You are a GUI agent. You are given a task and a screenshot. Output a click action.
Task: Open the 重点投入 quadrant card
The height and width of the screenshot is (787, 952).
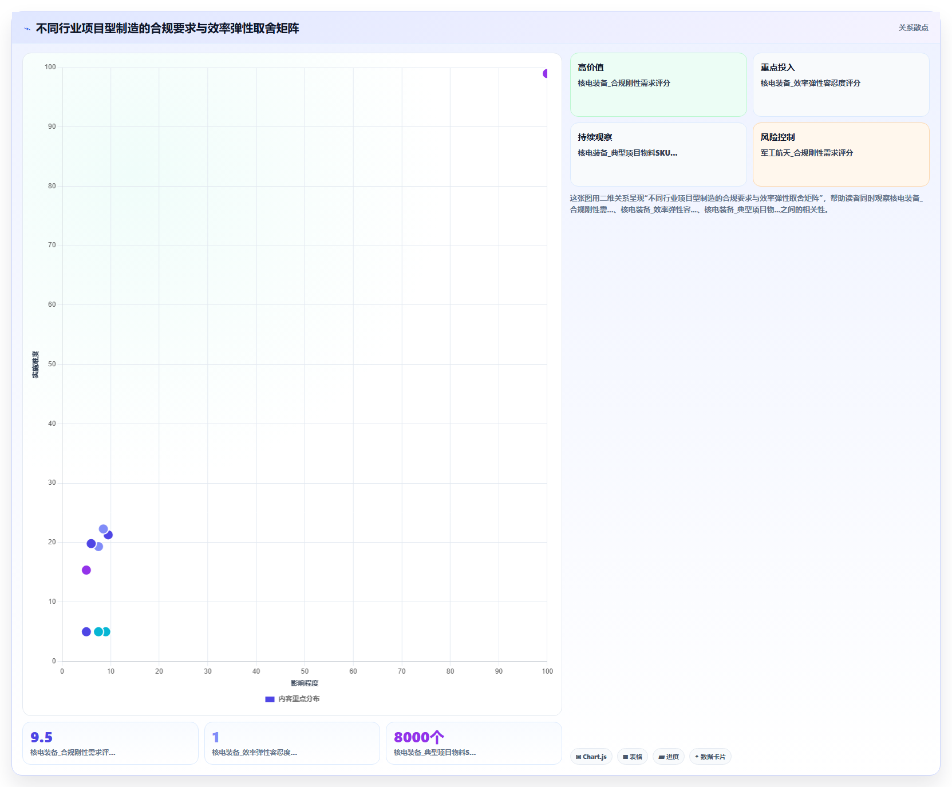[x=841, y=85]
